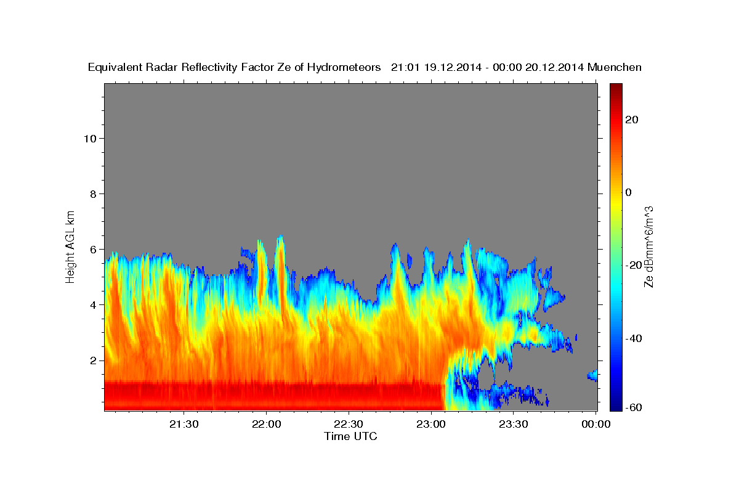This screenshot has width=739, height=493.
Task: Click the small isolated echo near 00:00
Action: (x=592, y=375)
